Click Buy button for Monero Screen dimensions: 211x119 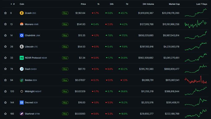click(65, 24)
